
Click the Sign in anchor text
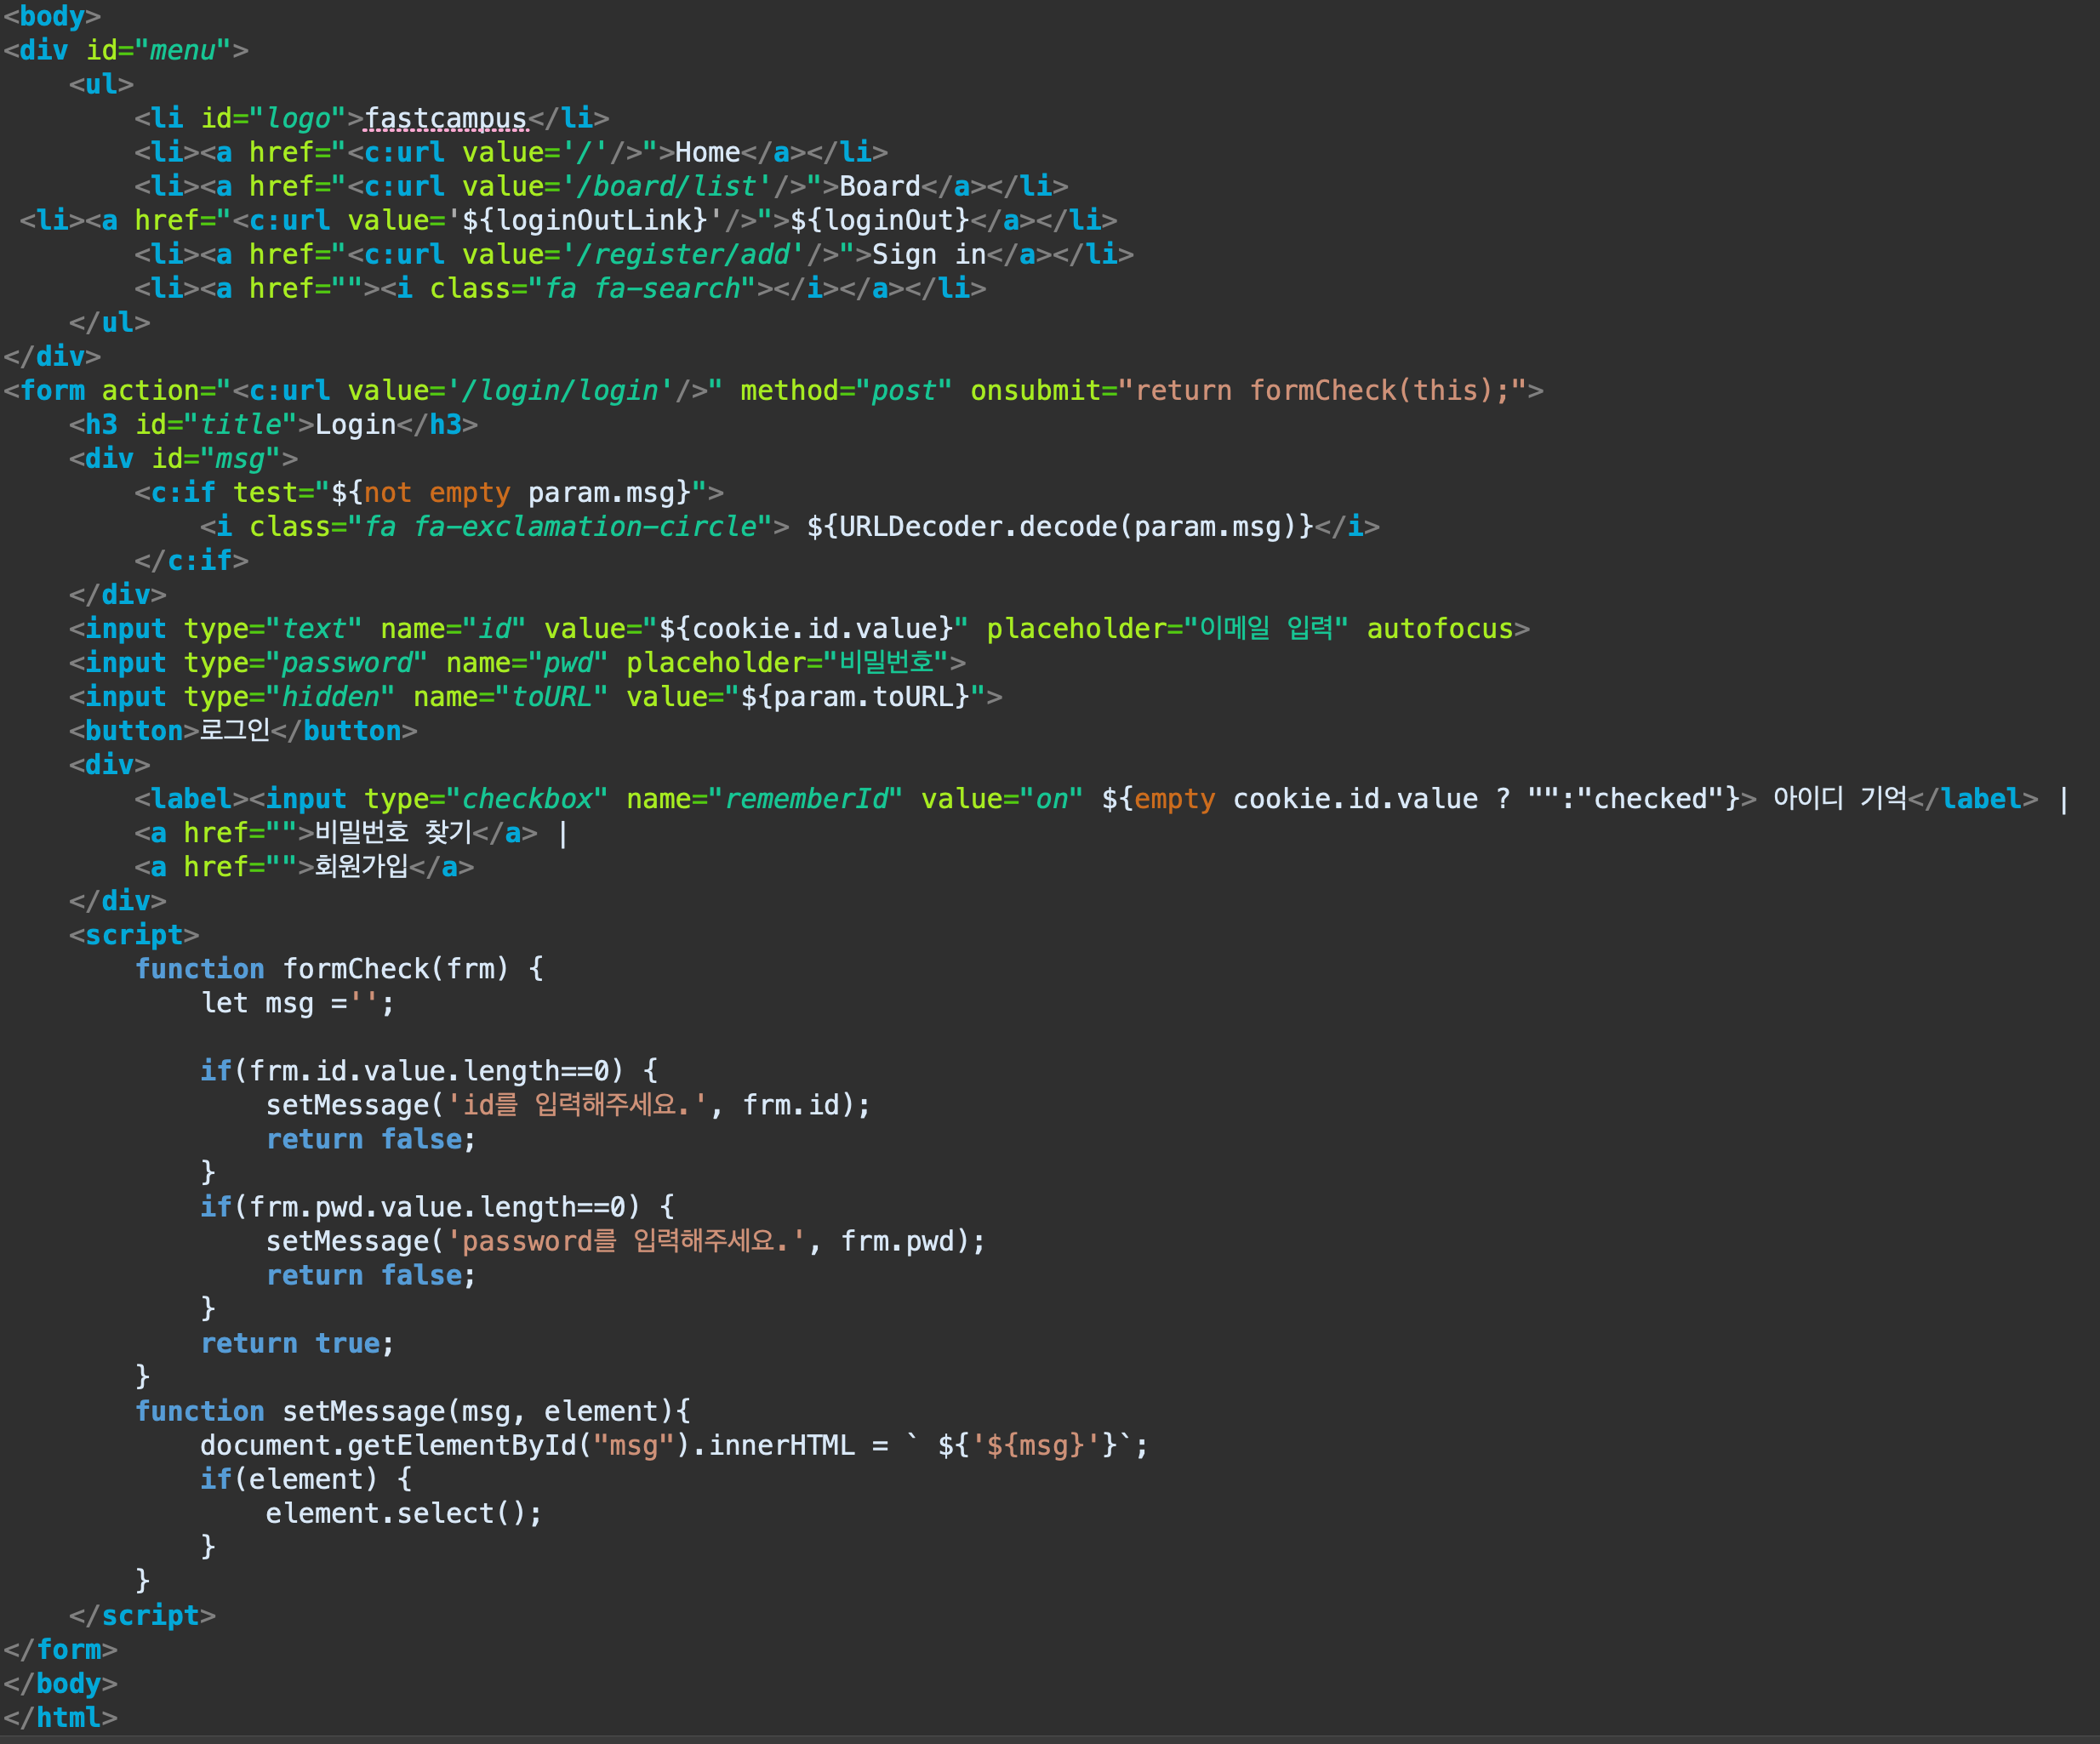[928, 255]
